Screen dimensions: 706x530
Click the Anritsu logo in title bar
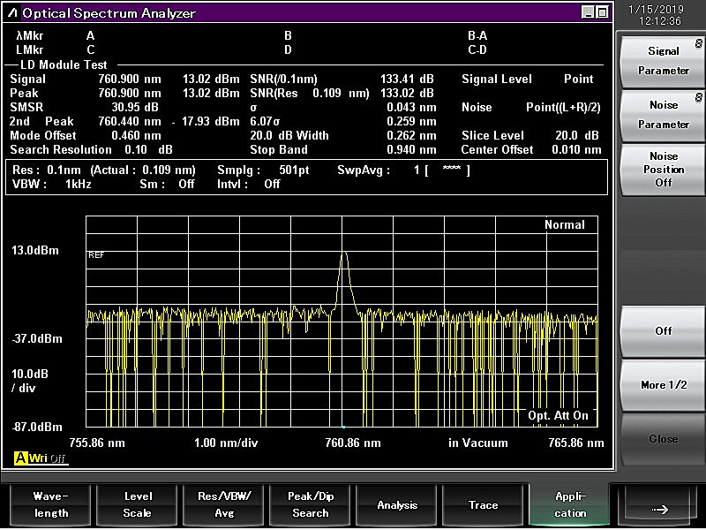(11, 13)
